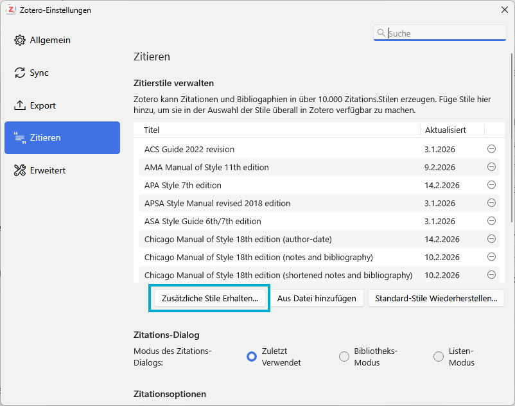Click the Sync arrows icon
Viewport: 515px width, 406px height.
click(20, 73)
